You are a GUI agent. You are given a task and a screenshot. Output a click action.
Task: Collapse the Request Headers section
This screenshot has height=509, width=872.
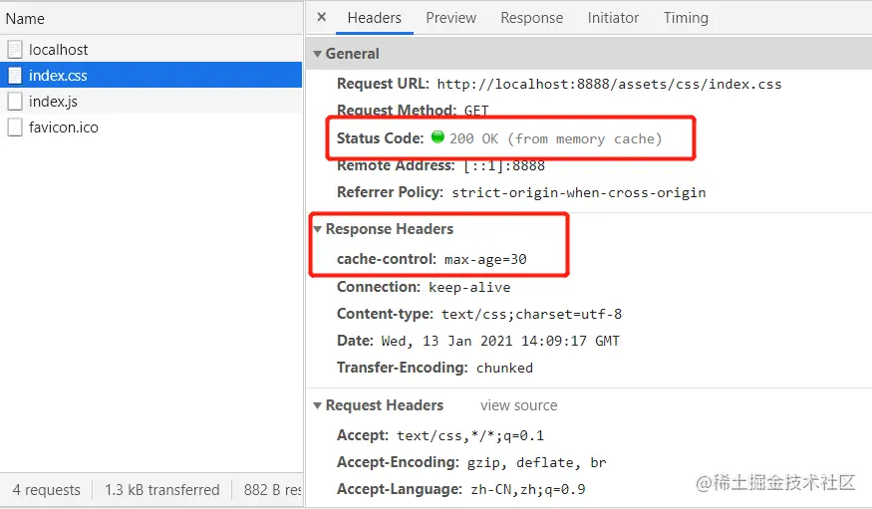click(318, 405)
